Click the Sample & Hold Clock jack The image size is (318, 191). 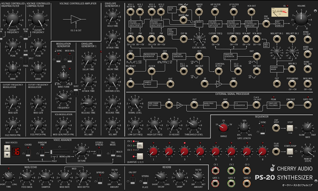click(152, 72)
